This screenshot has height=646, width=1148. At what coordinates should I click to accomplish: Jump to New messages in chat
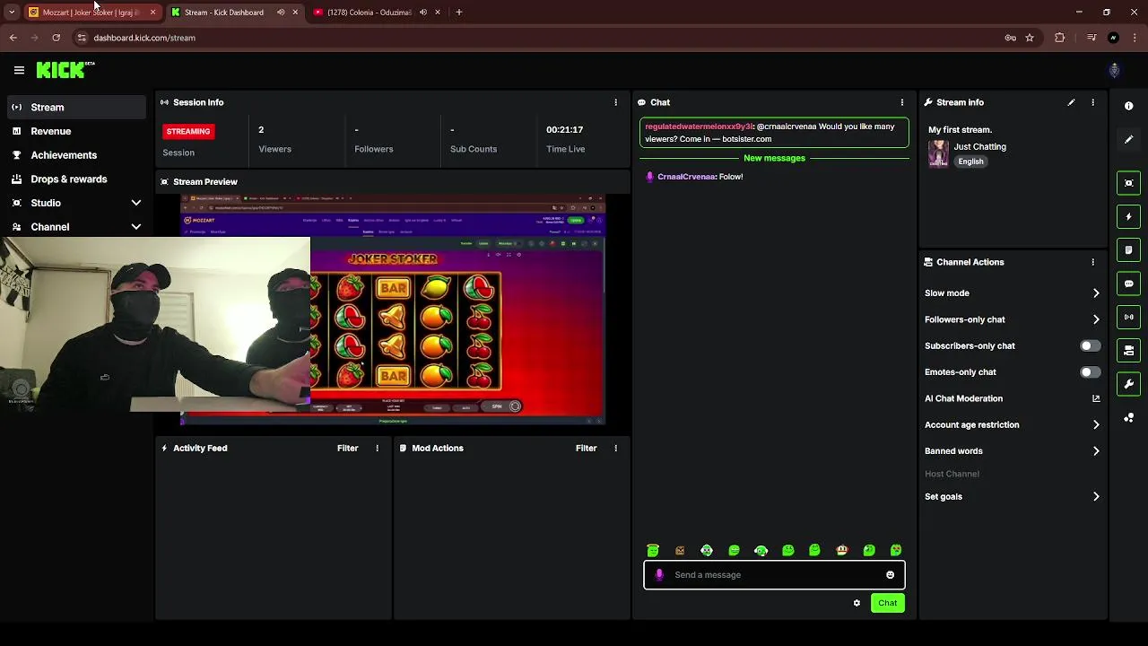pyautogui.click(x=774, y=158)
